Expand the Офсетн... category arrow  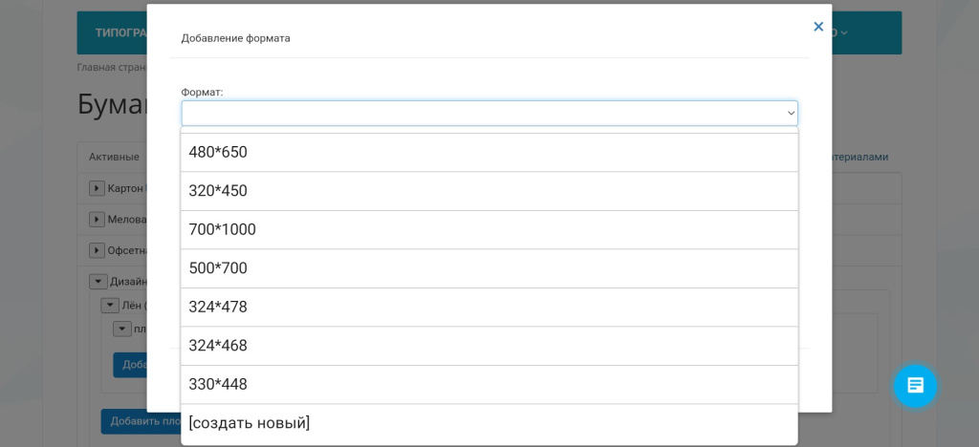click(x=97, y=250)
